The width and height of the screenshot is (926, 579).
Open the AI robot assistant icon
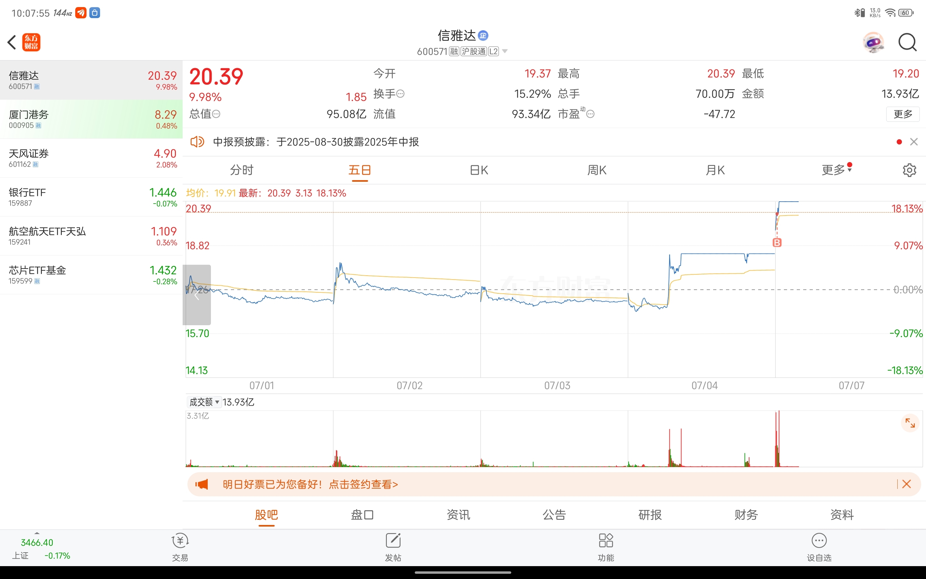point(873,42)
